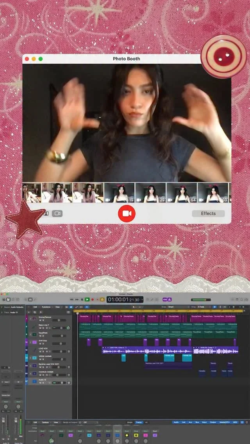250x444 pixels.
Task: Rewind the Logic playhead
Action: (71, 300)
